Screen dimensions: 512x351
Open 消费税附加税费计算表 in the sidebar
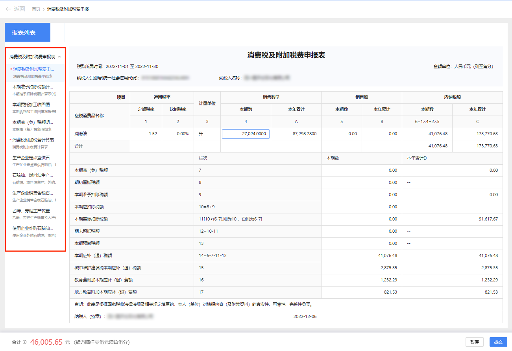[x=33, y=140]
